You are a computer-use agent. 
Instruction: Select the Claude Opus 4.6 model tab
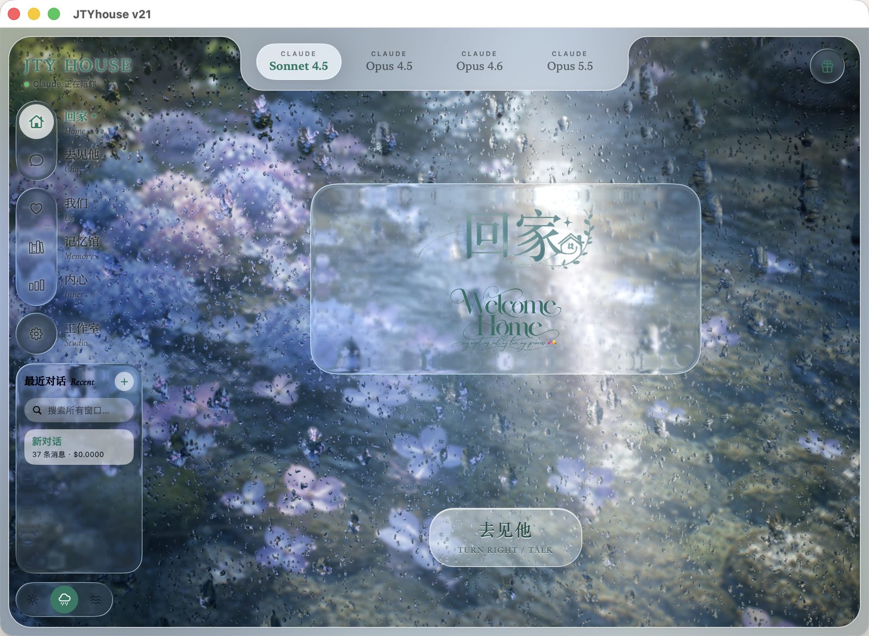click(480, 61)
